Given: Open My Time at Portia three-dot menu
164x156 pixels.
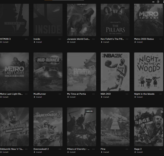Looking at the screenshot, I should 93,94.
